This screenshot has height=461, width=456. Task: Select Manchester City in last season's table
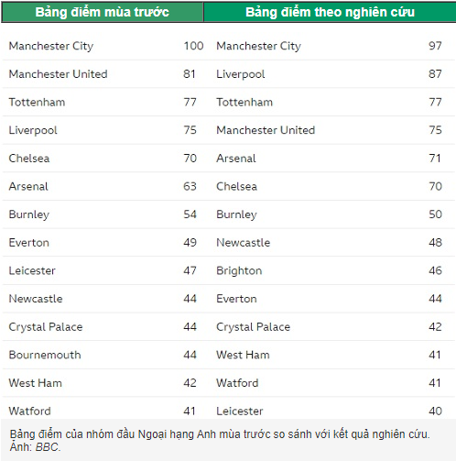(51, 46)
